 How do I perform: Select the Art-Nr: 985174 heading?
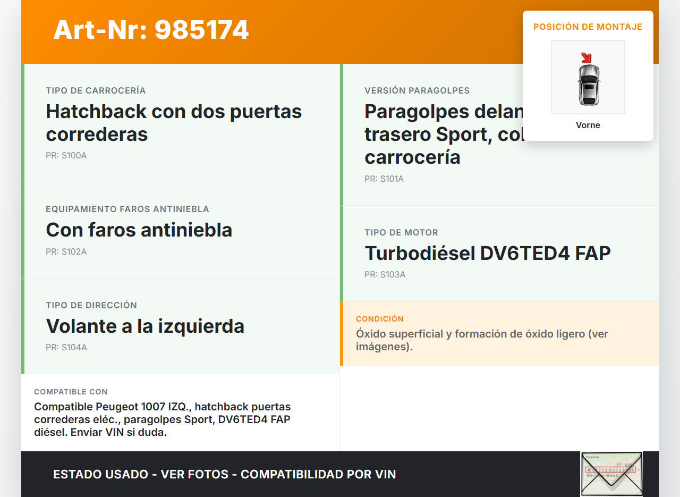pos(151,30)
